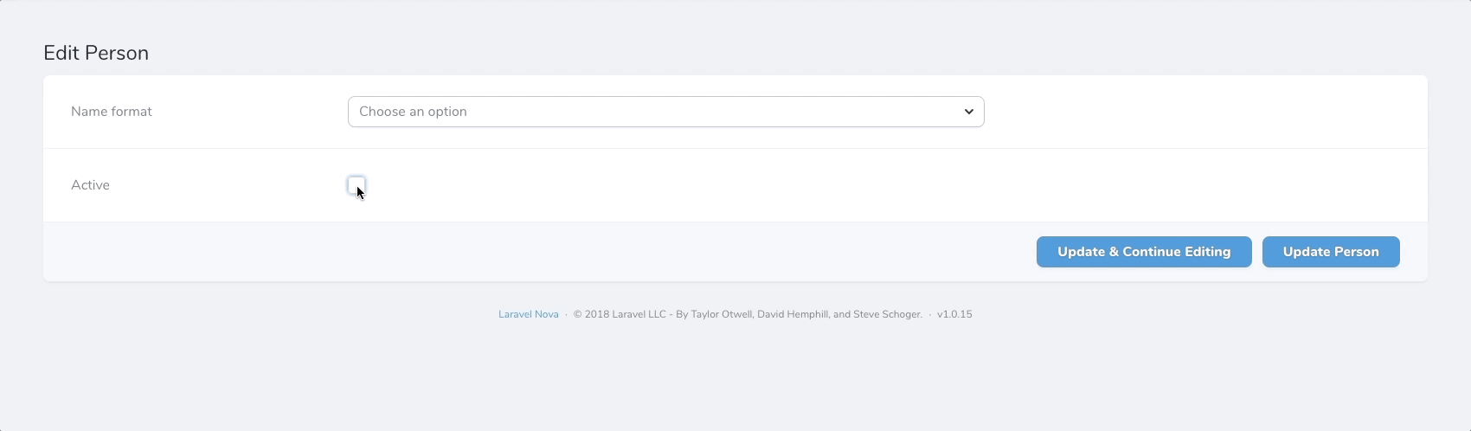Image resolution: width=1471 pixels, height=431 pixels.
Task: Click the 'Choose an option' placeholder text
Action: (x=413, y=112)
